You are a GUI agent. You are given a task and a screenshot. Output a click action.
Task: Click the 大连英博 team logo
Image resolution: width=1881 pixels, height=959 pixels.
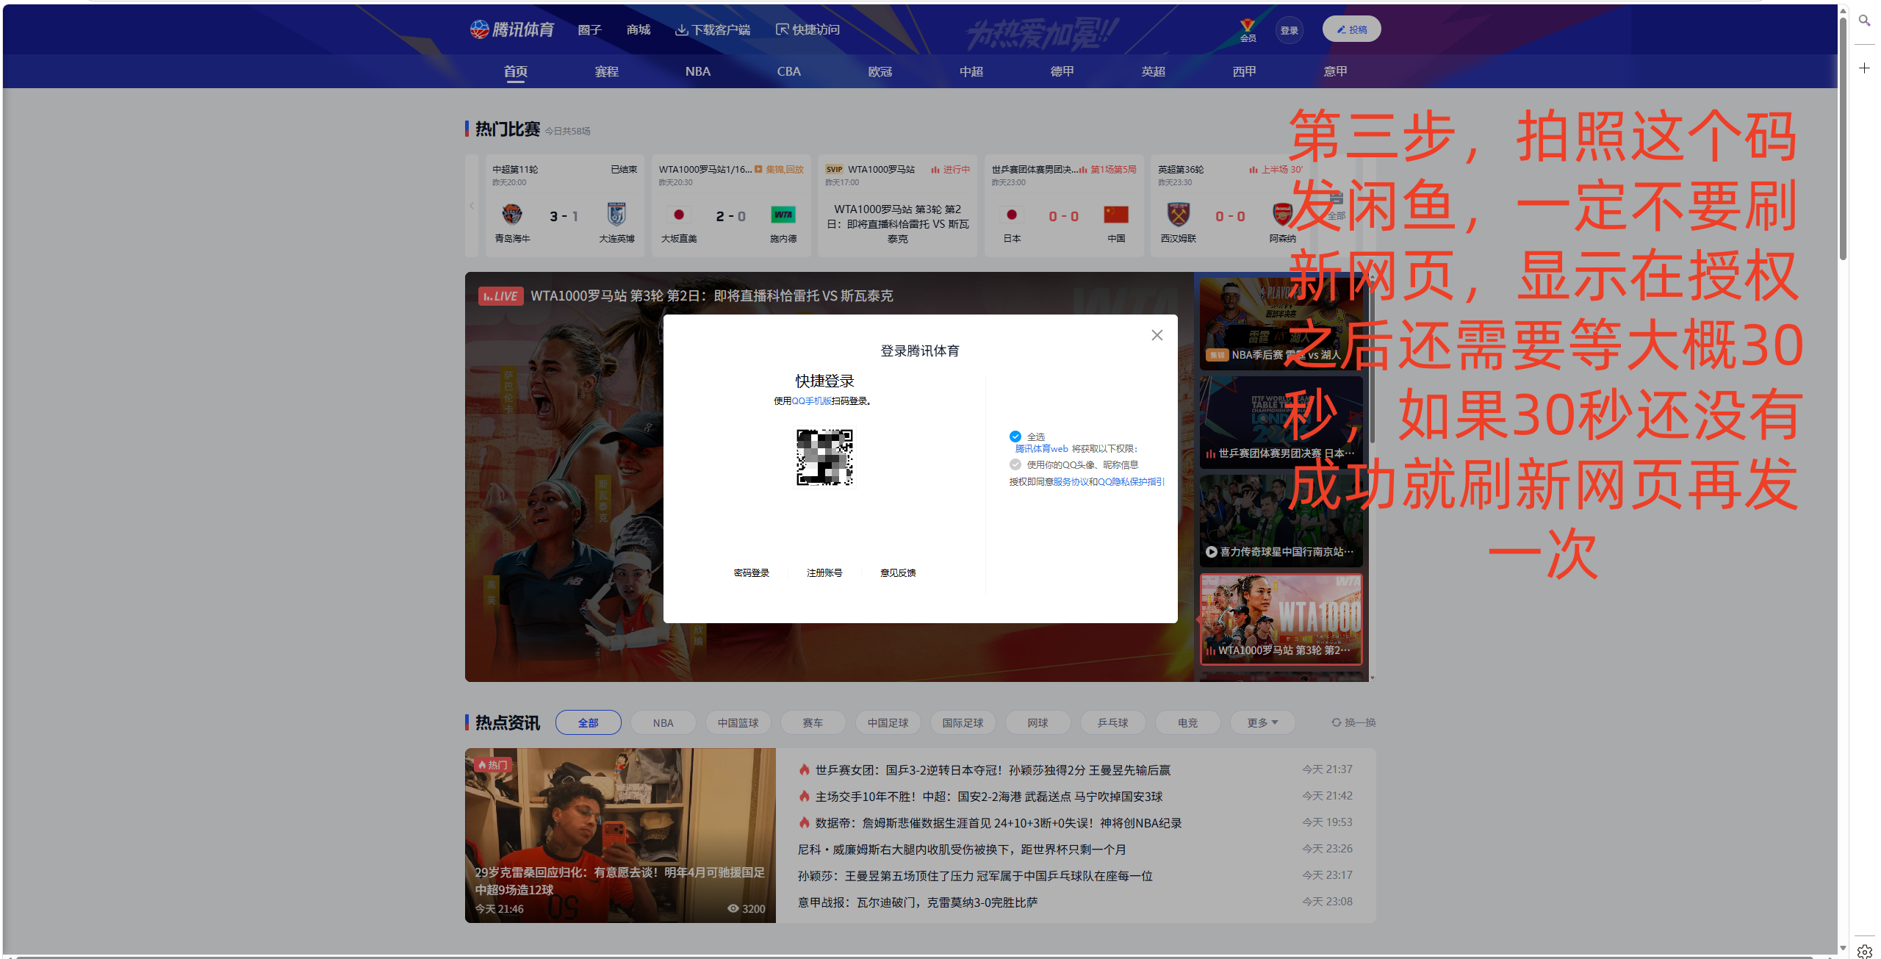pyautogui.click(x=616, y=215)
